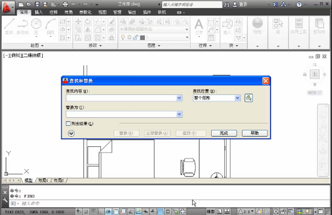This screenshot has width=332, height=215.
Task: Open the AutoCAD application menu button
Action: click(8, 7)
